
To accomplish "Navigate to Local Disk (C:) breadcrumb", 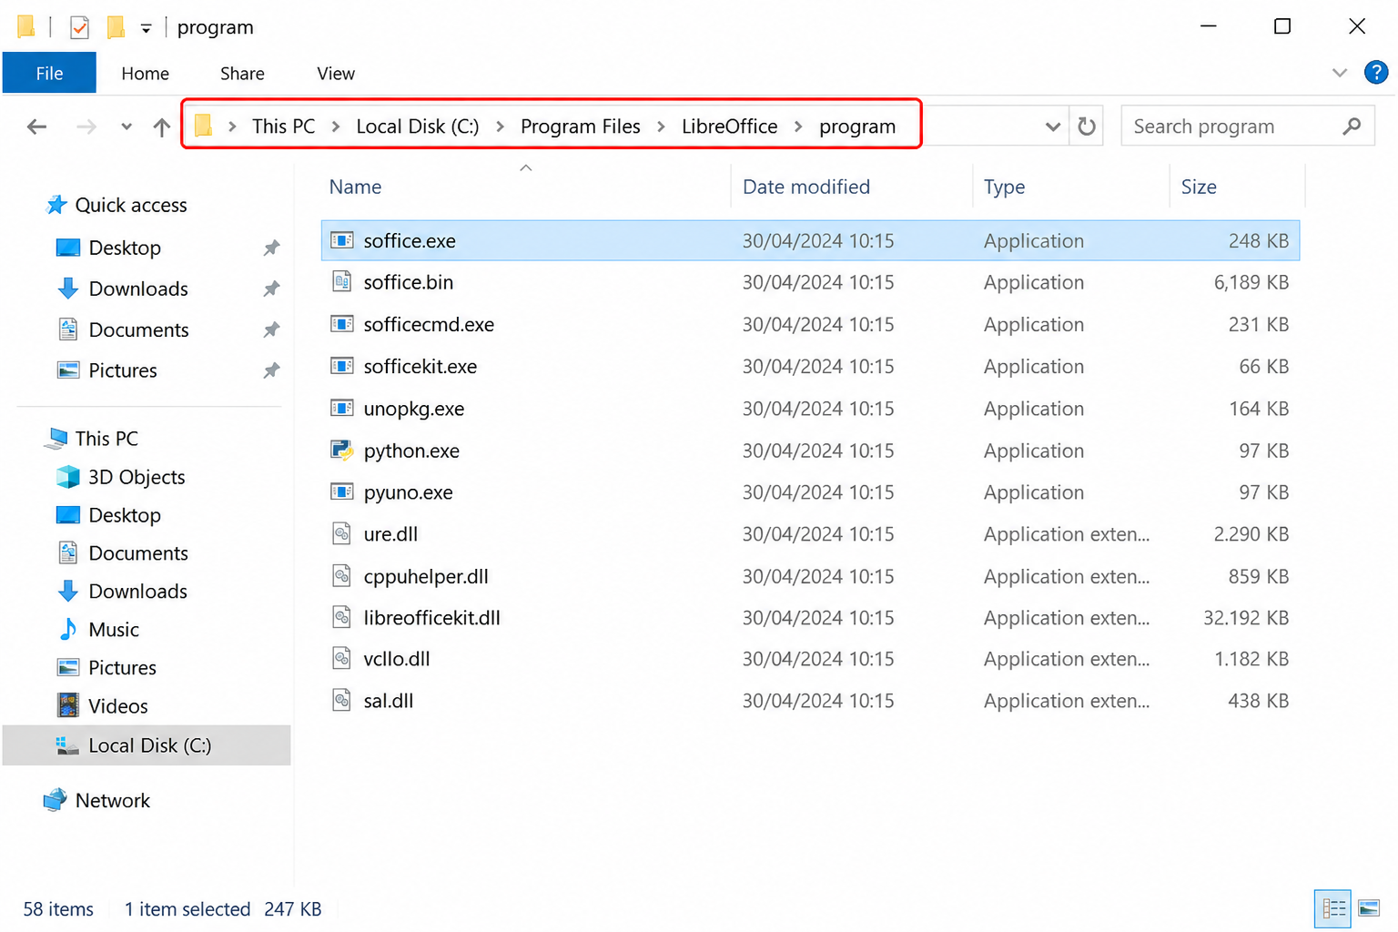I will pyautogui.click(x=418, y=127).
